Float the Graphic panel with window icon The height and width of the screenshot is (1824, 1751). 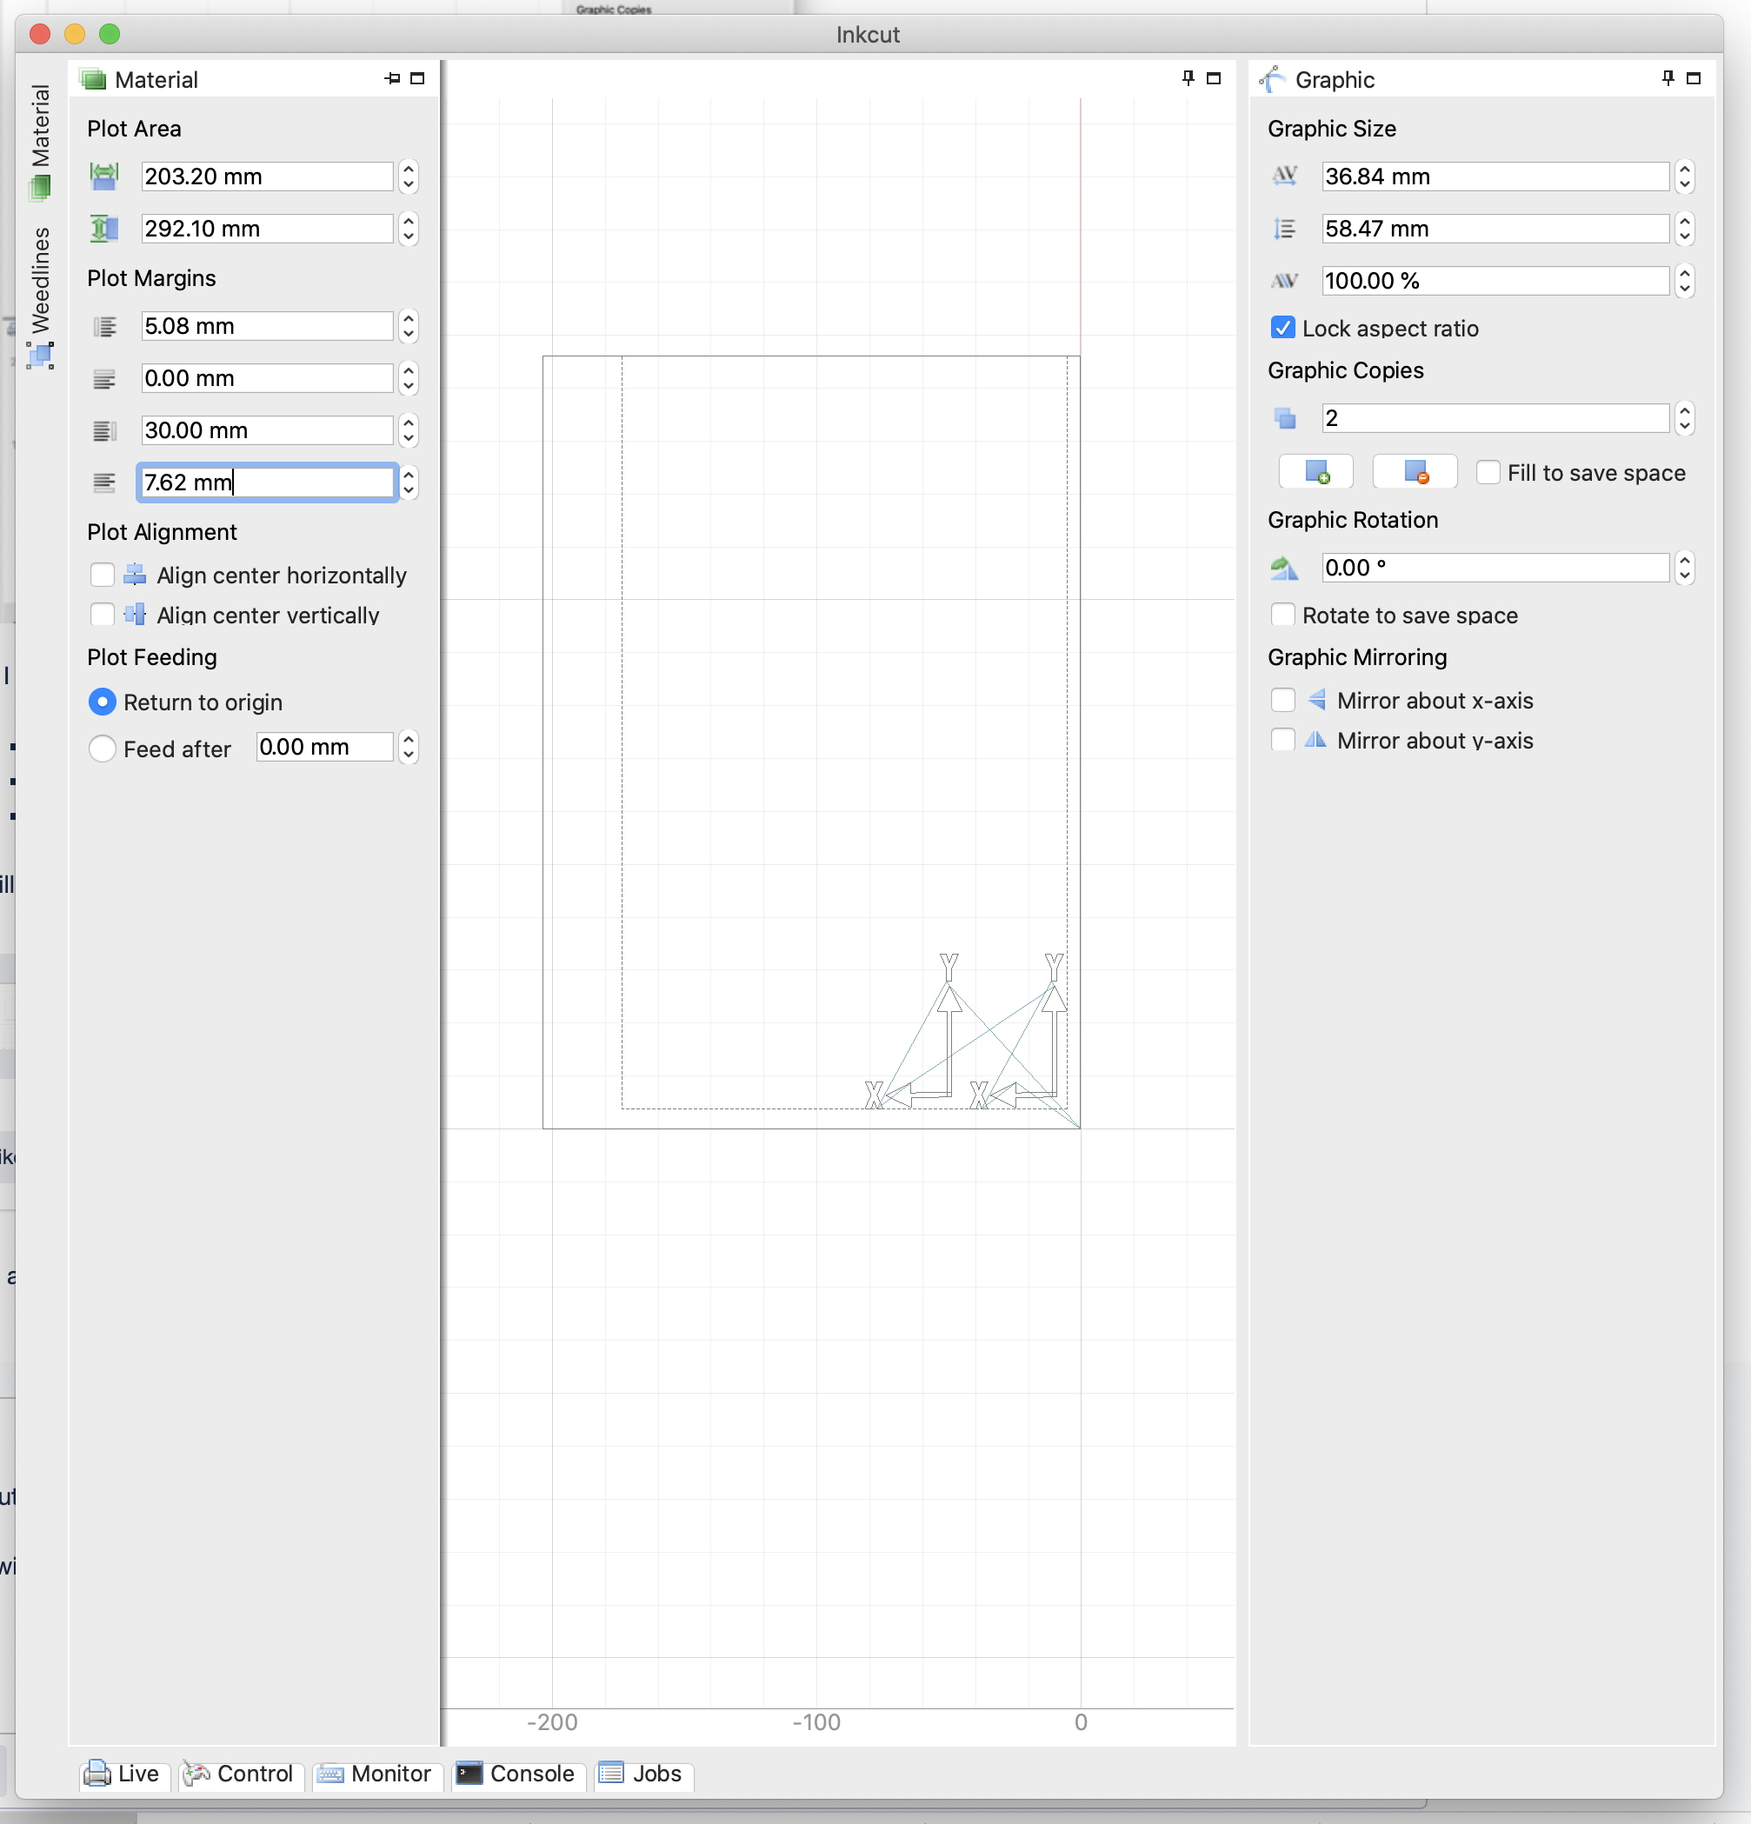(1694, 79)
